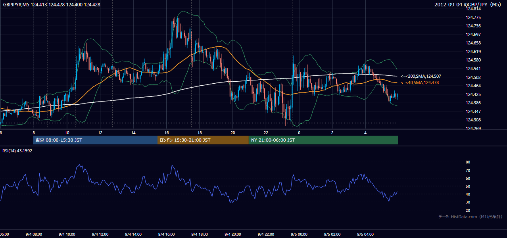Click price axis value 124.580
This screenshot has width=507, height=238.
coord(474,60)
